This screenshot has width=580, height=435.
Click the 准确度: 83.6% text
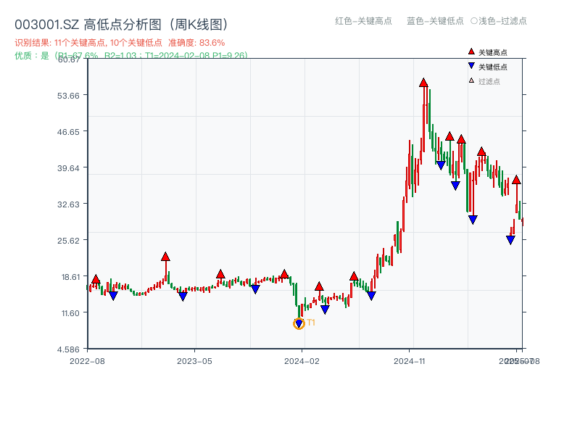point(196,43)
